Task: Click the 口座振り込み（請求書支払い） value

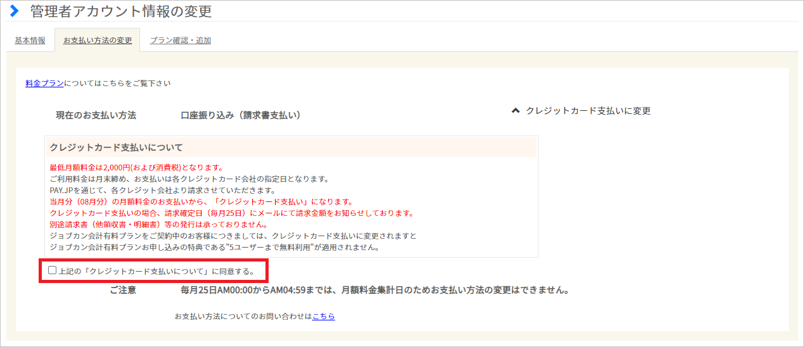Action: (241, 115)
